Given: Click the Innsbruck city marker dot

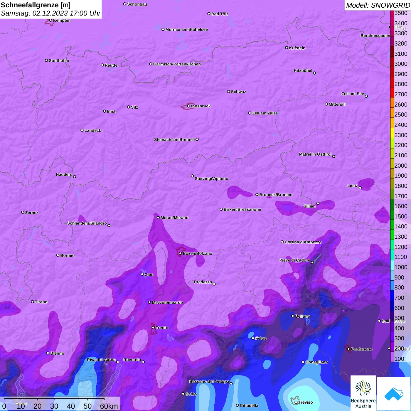Looking at the screenshot, I should (x=189, y=106).
